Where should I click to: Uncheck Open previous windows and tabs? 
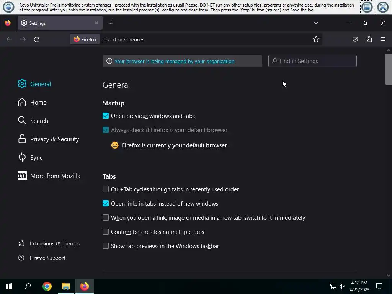tap(106, 116)
